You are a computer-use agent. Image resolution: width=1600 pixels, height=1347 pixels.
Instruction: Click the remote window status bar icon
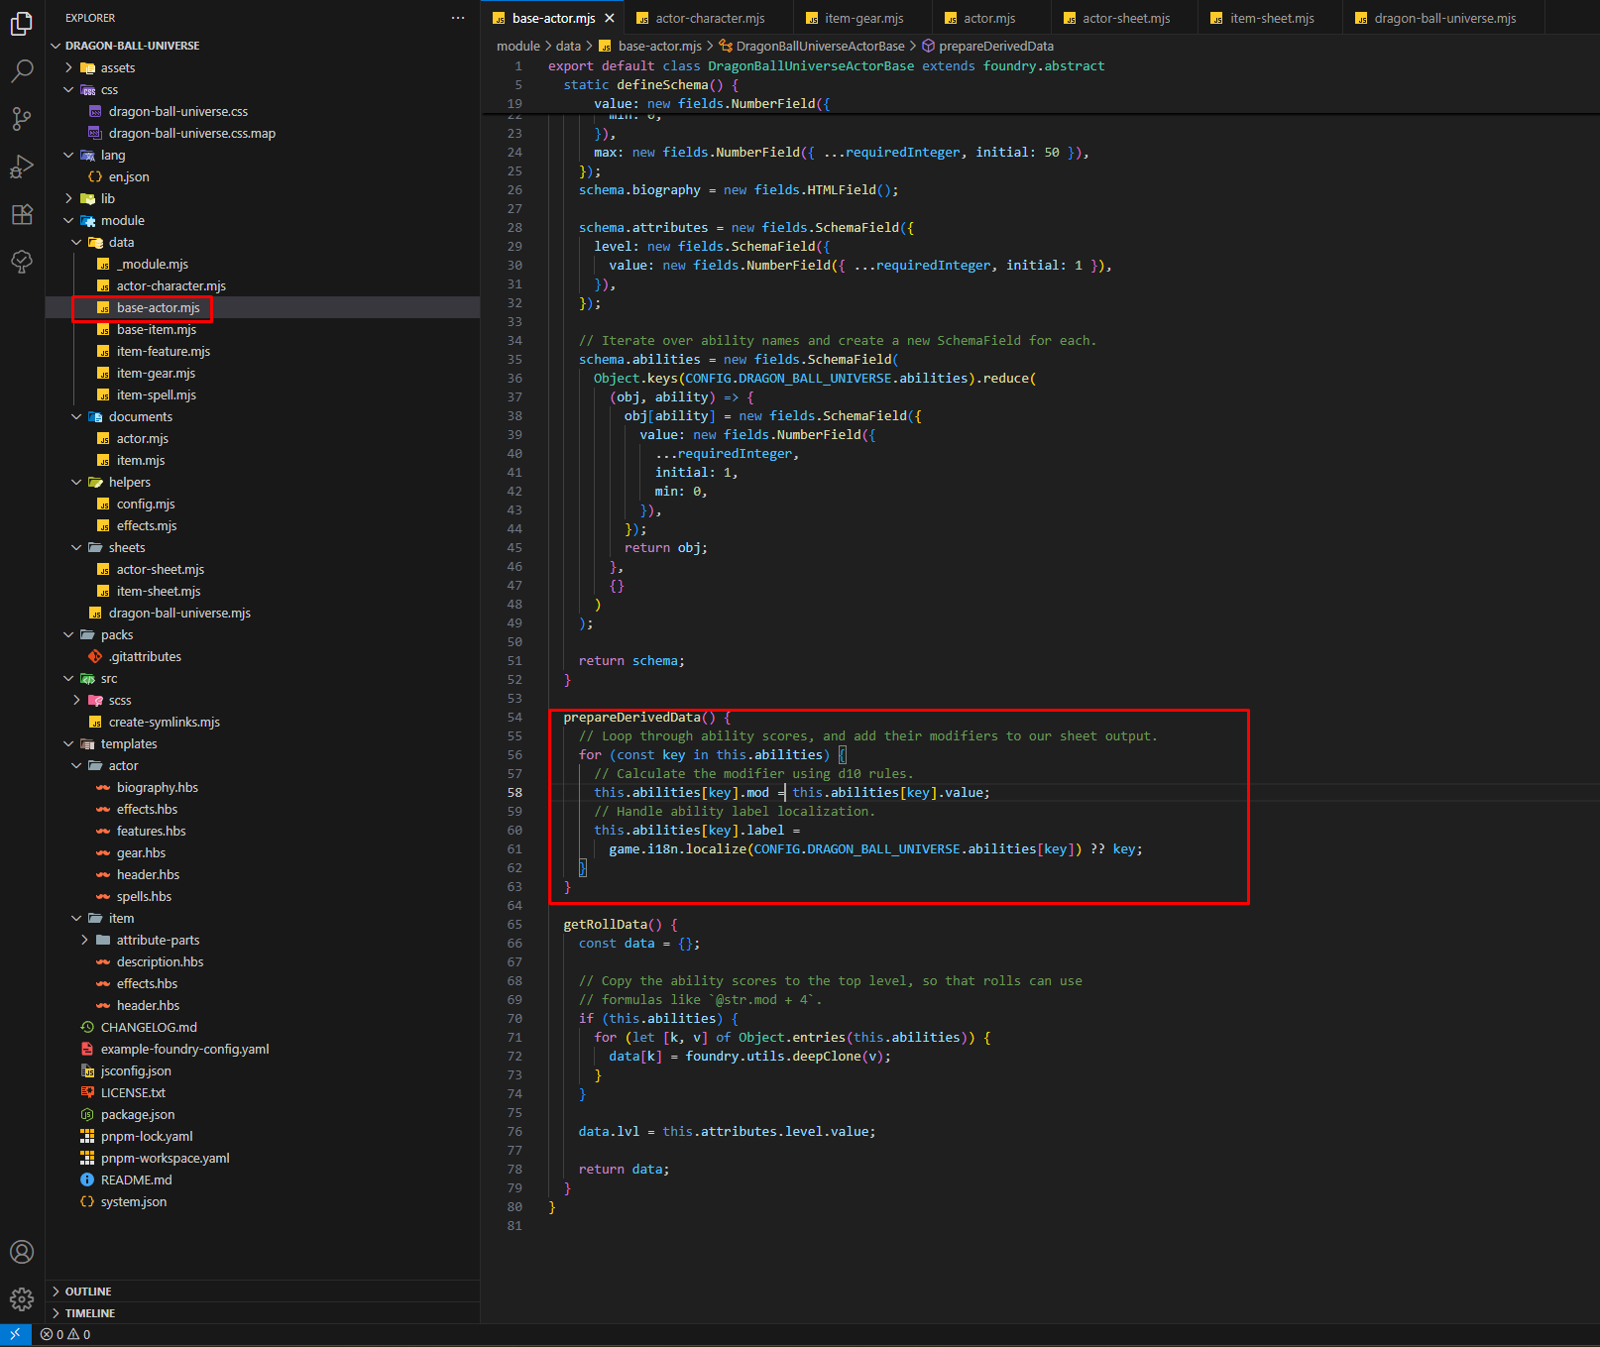[x=15, y=1334]
